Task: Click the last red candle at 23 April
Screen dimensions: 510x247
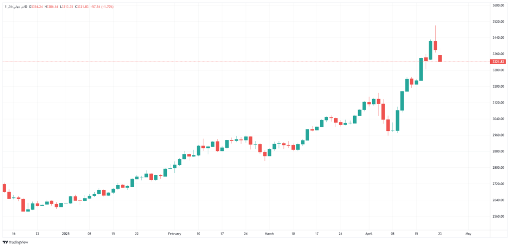Action: (440, 58)
